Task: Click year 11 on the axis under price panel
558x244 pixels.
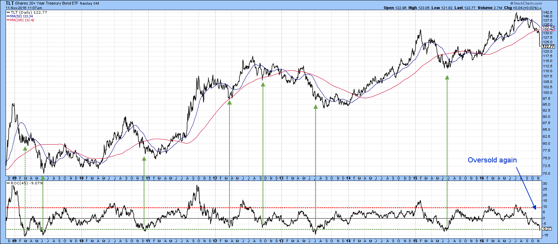Action: [x=149, y=178]
